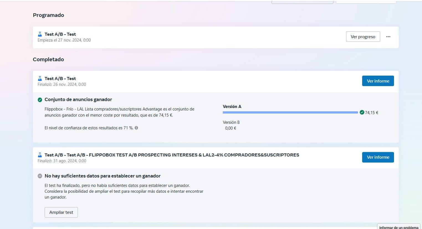Open the three-dot options menu on the scheduled test
Screen dimensions: 422x229
click(x=388, y=36)
